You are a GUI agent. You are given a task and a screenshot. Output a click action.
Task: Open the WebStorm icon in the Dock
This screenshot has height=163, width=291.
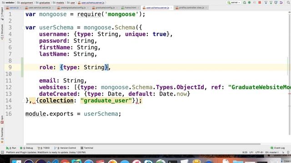click(x=77, y=161)
